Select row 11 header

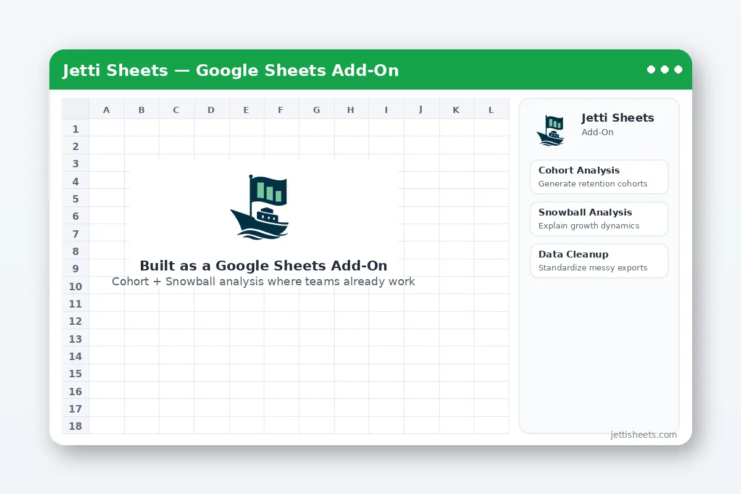tap(75, 304)
